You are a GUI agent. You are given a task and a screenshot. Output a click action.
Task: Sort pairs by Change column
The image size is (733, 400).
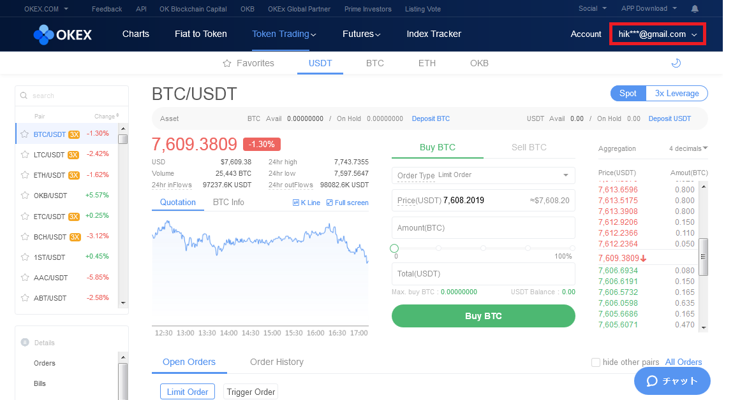pos(107,116)
